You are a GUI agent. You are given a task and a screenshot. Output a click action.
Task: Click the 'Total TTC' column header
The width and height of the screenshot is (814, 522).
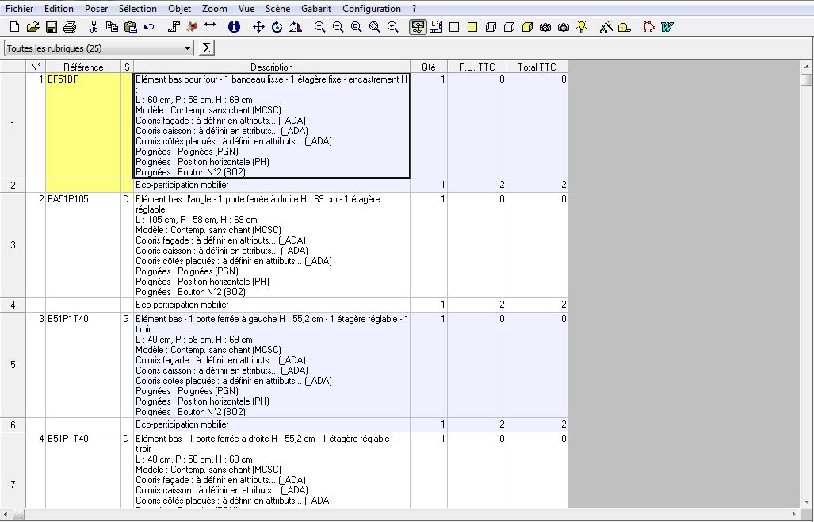[x=537, y=67]
